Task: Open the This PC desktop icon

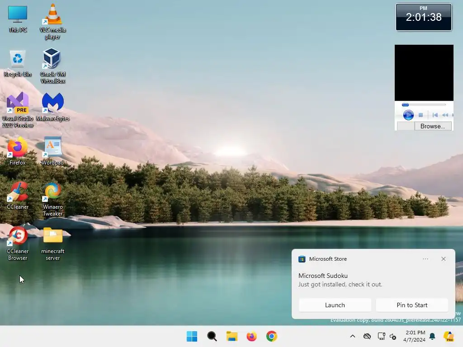Action: (18, 19)
